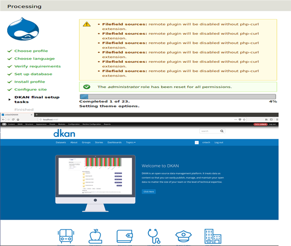Click the browser forward arrow
Viewport: 291px width, 246px height.
(x=8, y=119)
